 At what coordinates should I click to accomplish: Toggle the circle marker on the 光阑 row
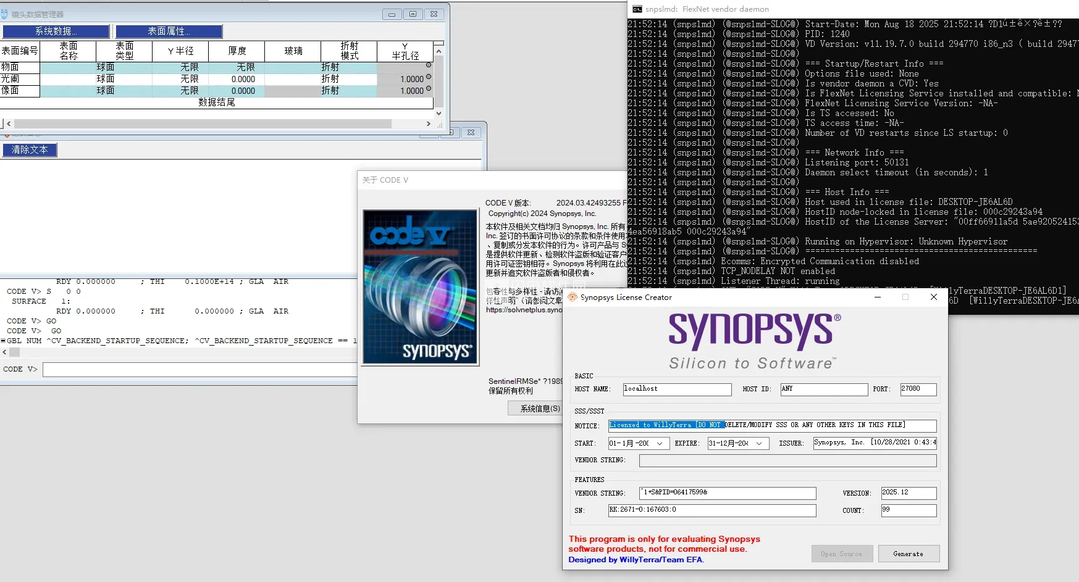pos(429,77)
